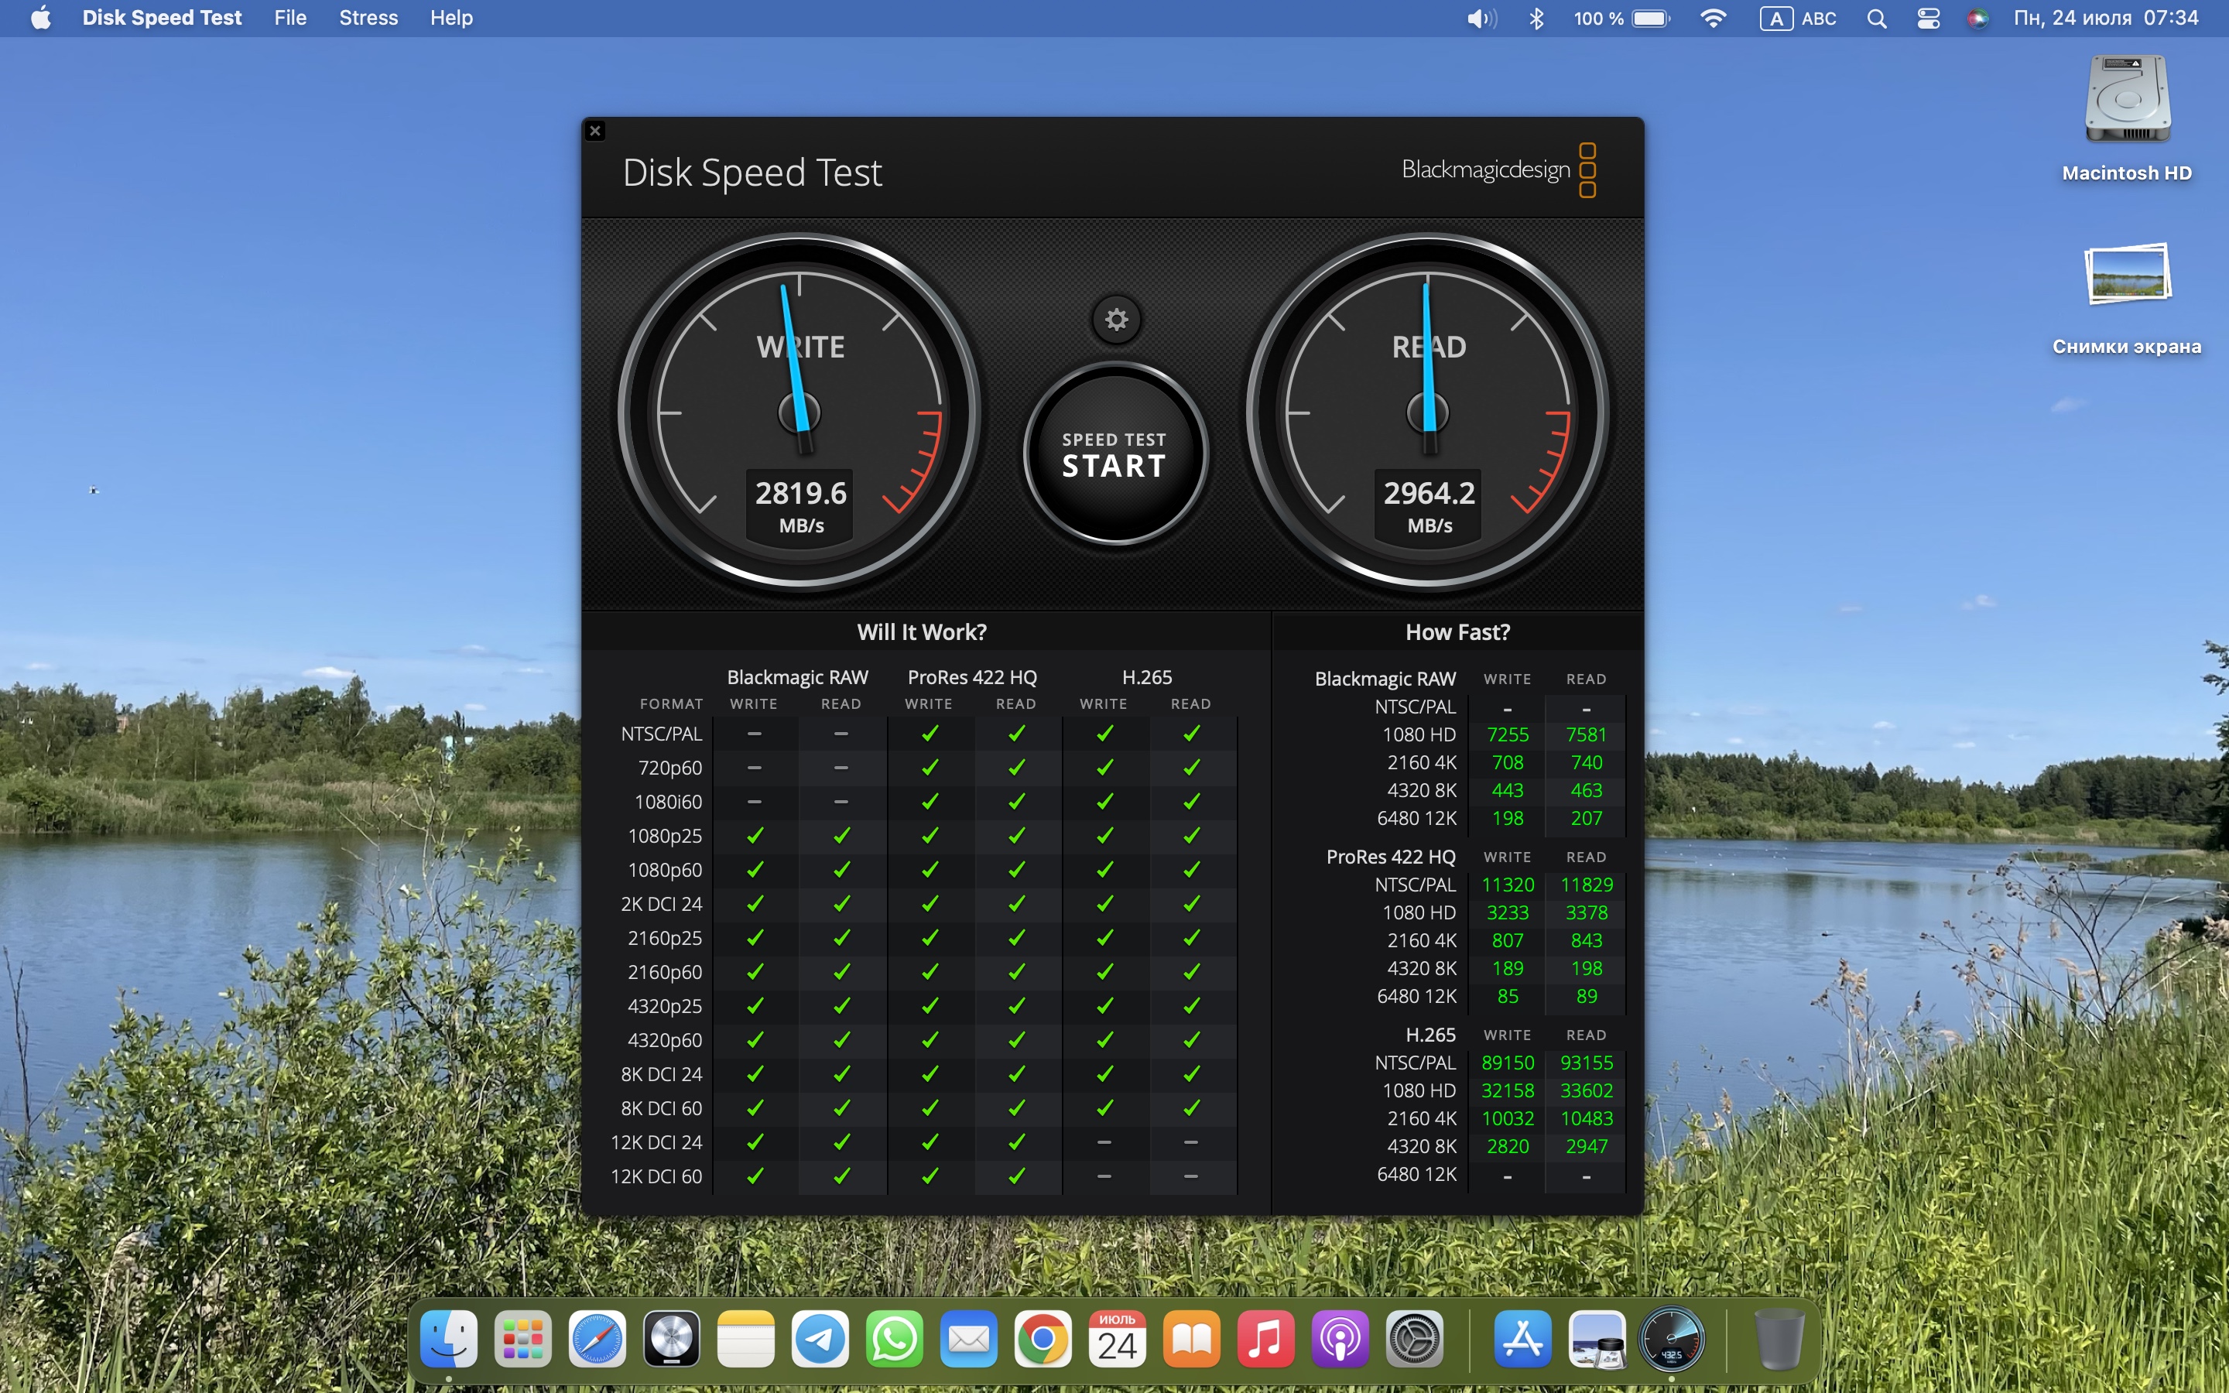Open the Stress menu
The image size is (2229, 1393).
pos(368,18)
